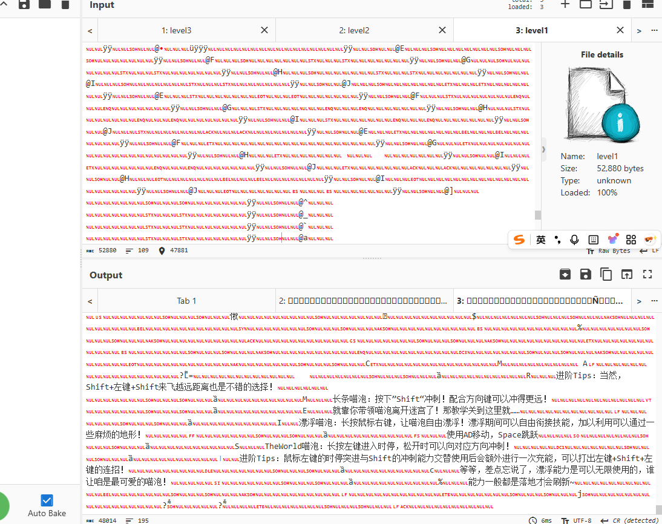Close the level2 input tab
The height and width of the screenshot is (524, 662).
(442, 30)
